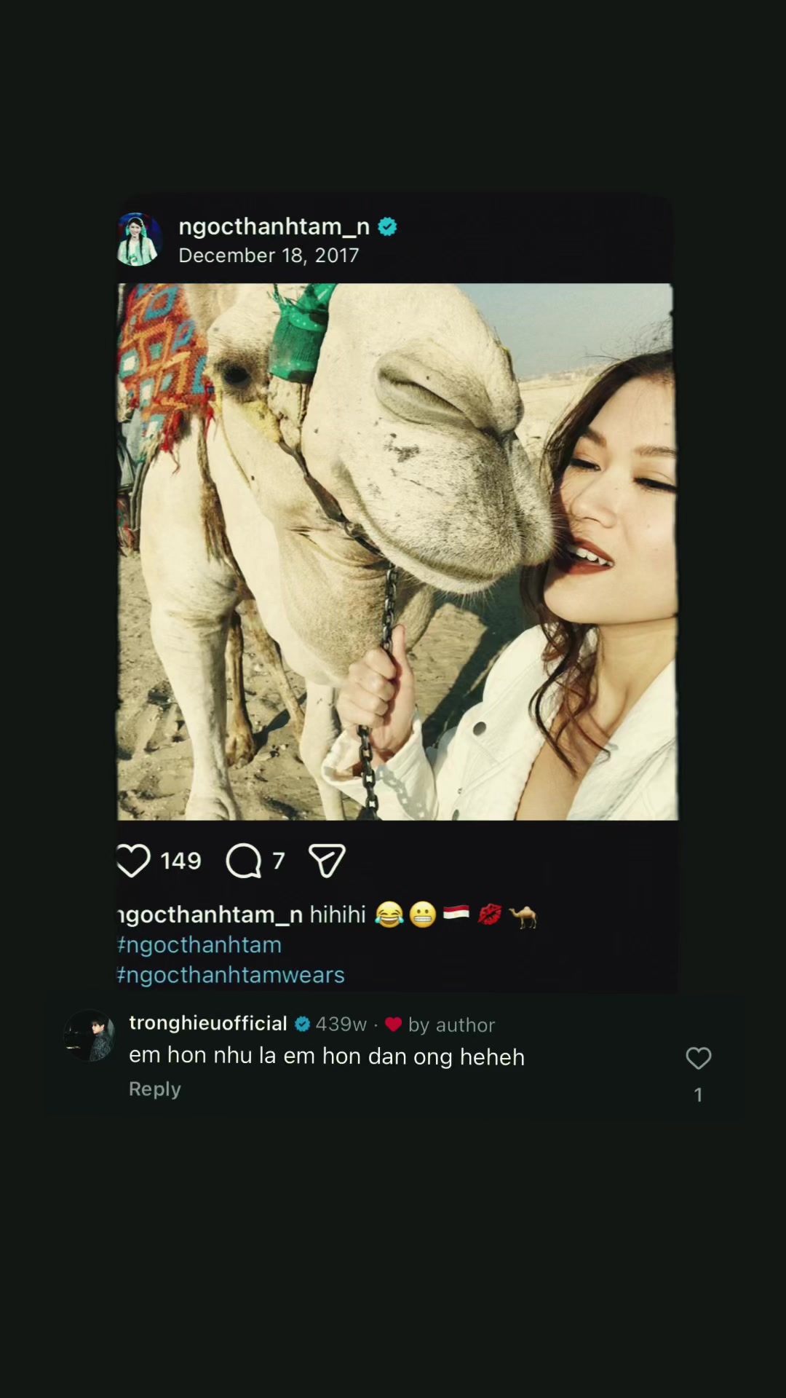
Task: Click verified badge beside tronghieuofficial
Action: coord(302,1024)
